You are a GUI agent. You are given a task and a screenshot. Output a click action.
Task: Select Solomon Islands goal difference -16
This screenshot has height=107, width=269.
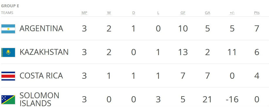tap(232, 99)
